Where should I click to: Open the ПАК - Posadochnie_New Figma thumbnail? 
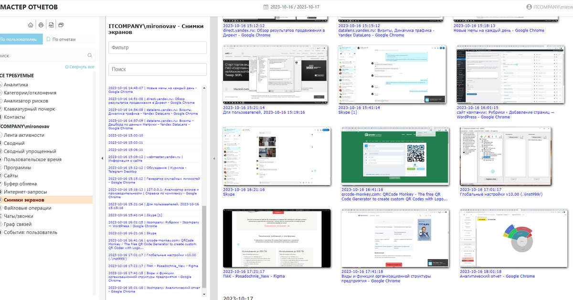[x=276, y=238]
